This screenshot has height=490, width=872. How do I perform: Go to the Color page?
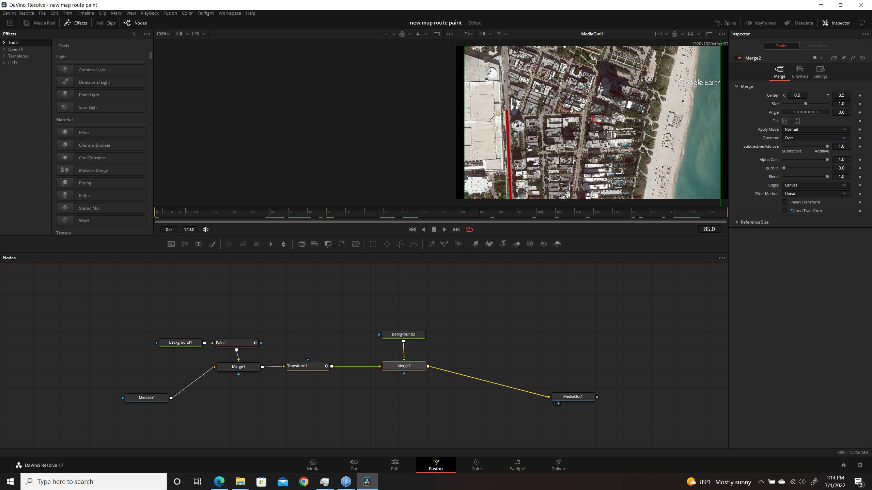coord(477,465)
